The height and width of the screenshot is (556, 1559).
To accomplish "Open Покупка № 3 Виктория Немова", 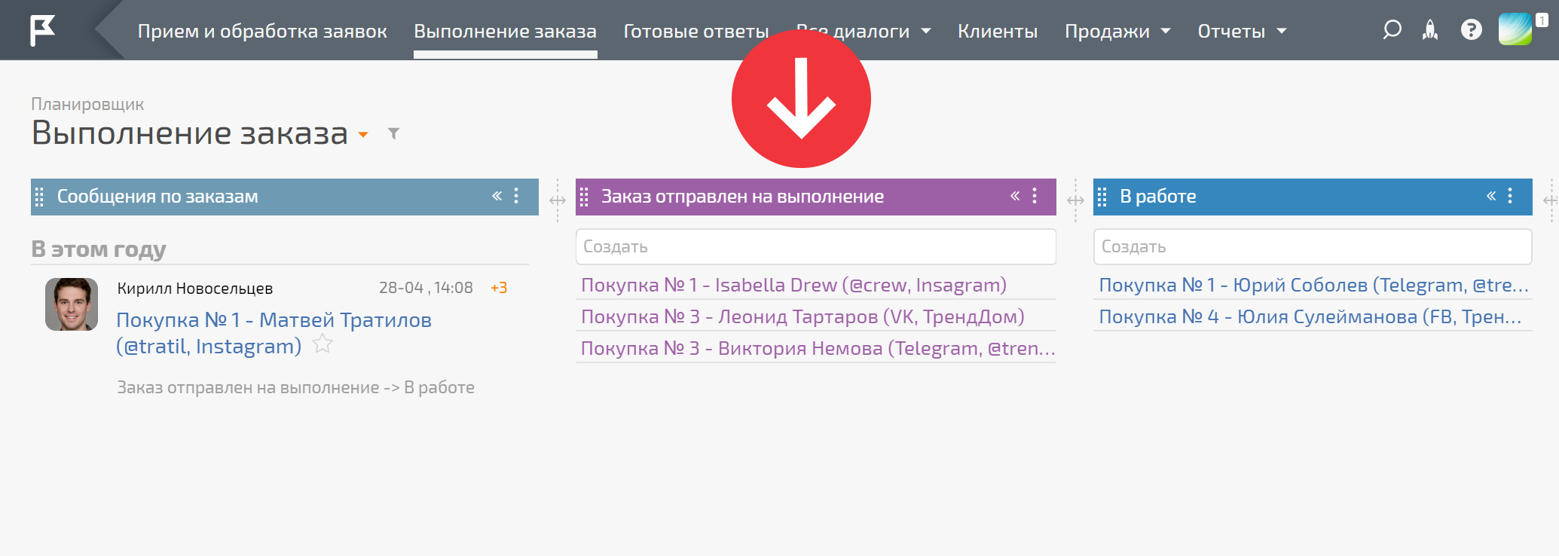I will click(x=818, y=348).
